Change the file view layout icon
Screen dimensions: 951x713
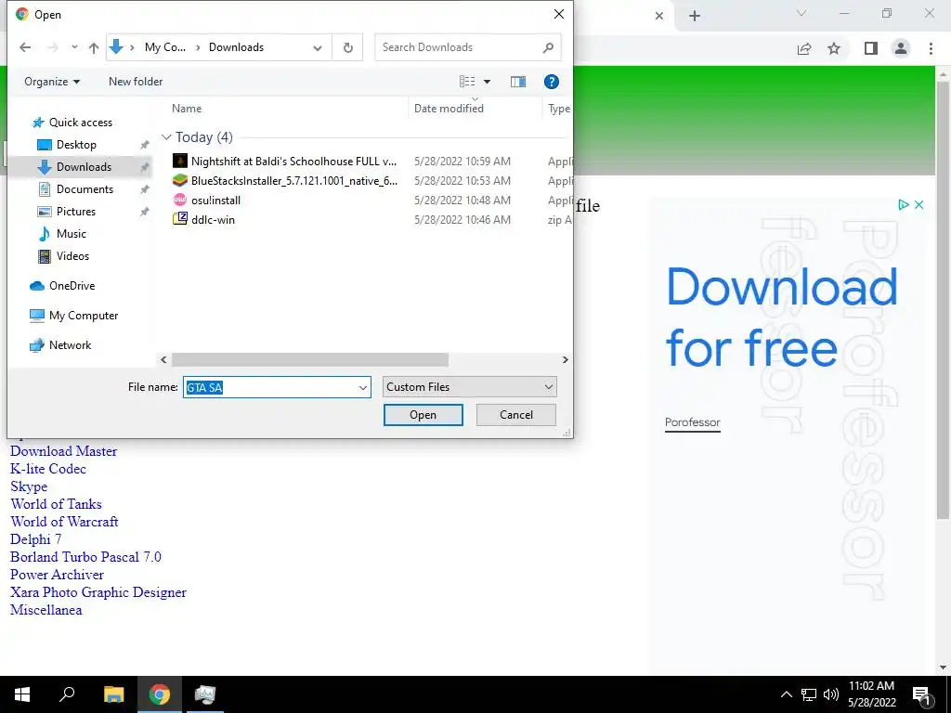(x=467, y=82)
